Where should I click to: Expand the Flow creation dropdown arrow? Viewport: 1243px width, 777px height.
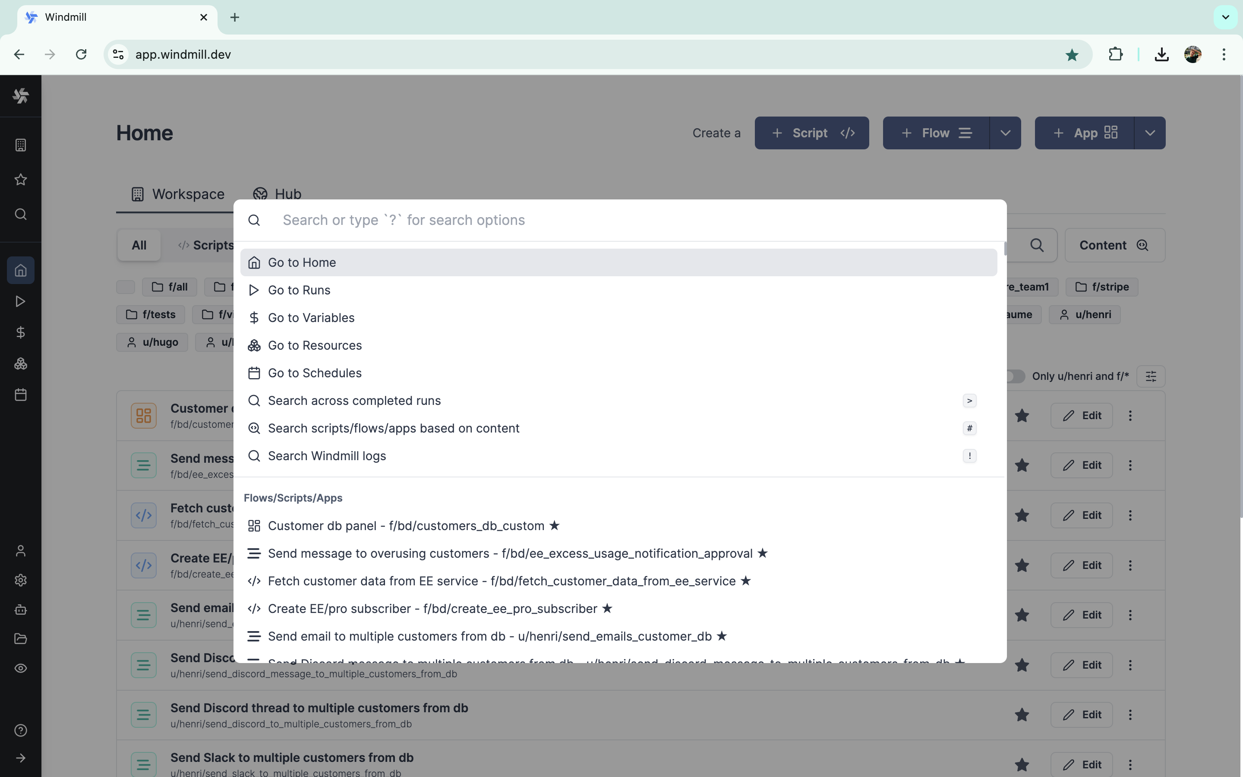pyautogui.click(x=1004, y=133)
